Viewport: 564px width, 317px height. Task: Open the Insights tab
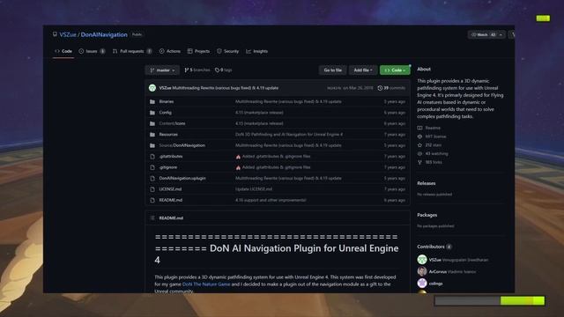point(256,51)
